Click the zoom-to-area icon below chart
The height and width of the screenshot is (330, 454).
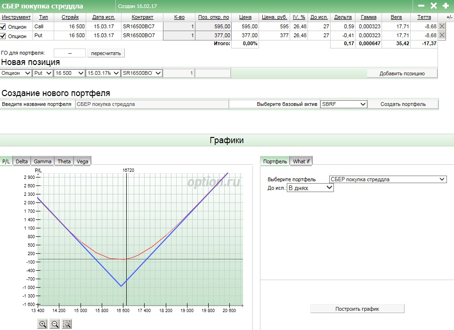66,324
